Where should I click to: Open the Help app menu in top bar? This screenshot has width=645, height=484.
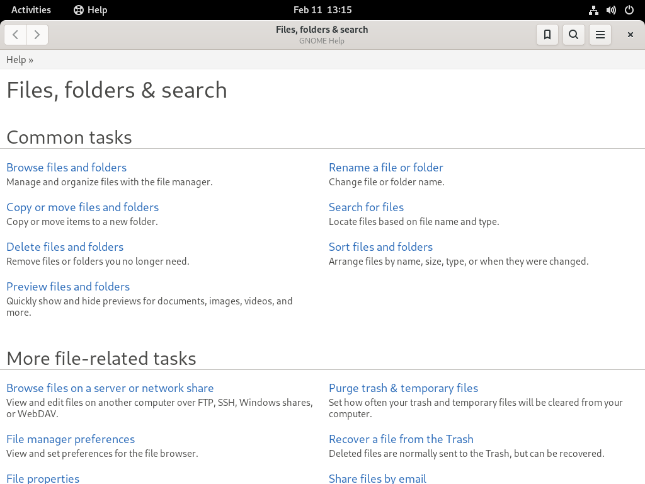(91, 10)
